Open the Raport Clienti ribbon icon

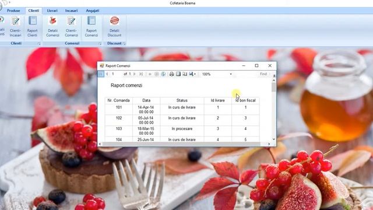33,26
